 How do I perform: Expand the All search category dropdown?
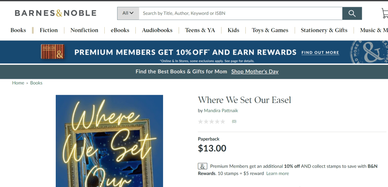(x=128, y=13)
